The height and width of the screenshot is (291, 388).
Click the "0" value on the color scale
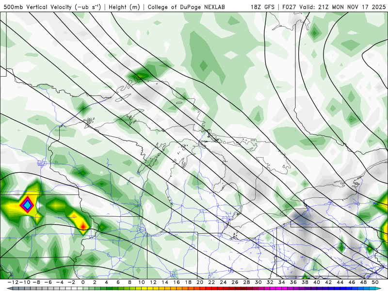[83, 282]
